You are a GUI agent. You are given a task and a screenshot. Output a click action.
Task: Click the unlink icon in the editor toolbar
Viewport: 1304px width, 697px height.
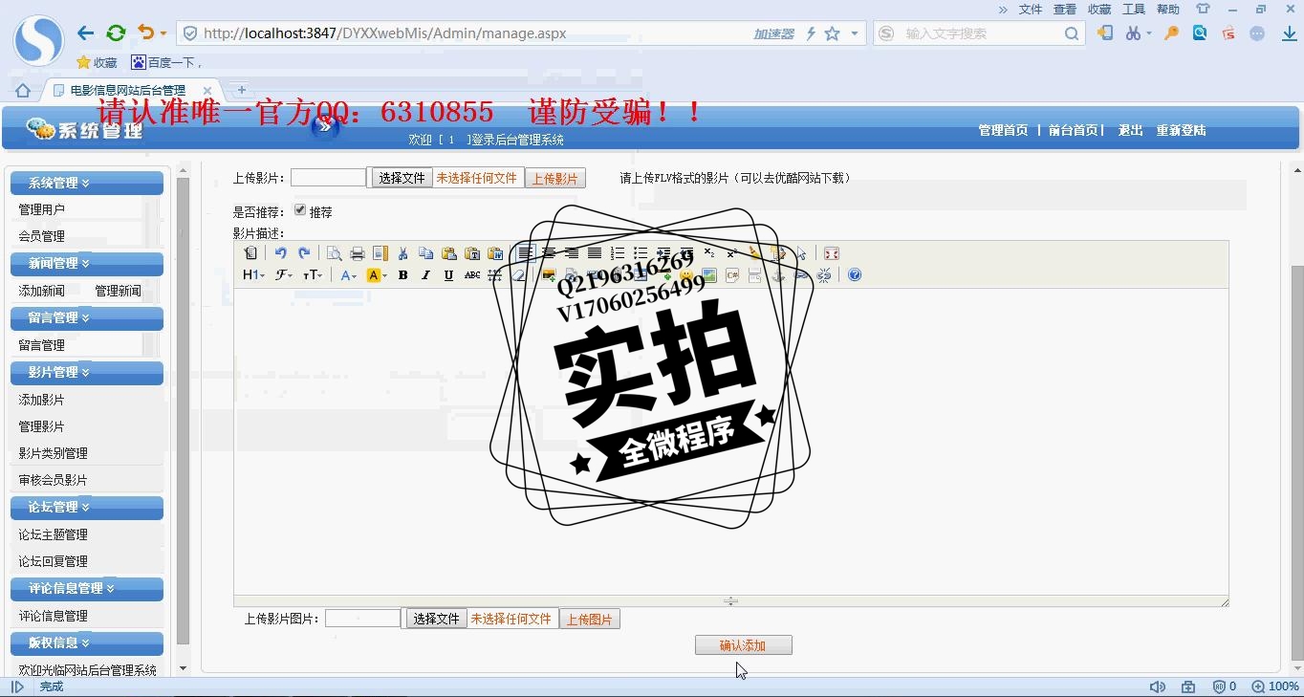[824, 275]
